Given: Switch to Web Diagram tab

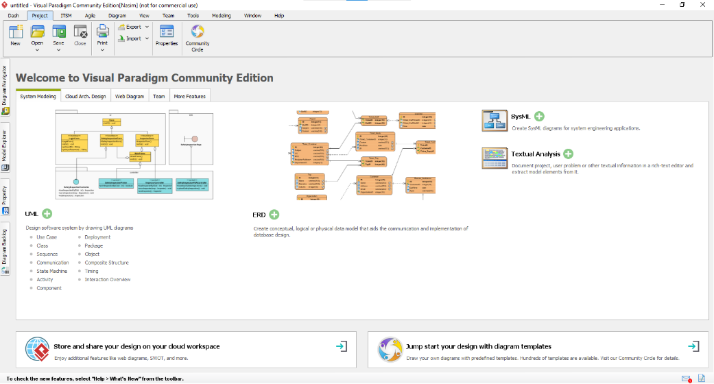Looking at the screenshot, I should [x=130, y=96].
